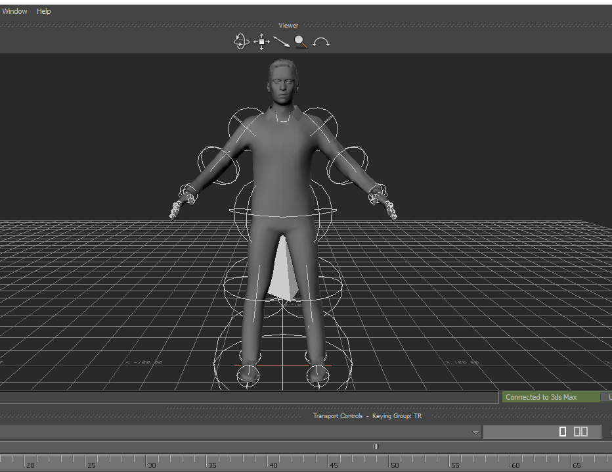The height and width of the screenshot is (472, 612).
Task: Choose the Dolly diagonal arrow tool
Action: click(x=282, y=42)
